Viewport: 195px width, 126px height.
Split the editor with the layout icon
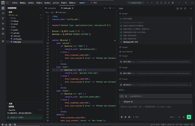pos(110,8)
